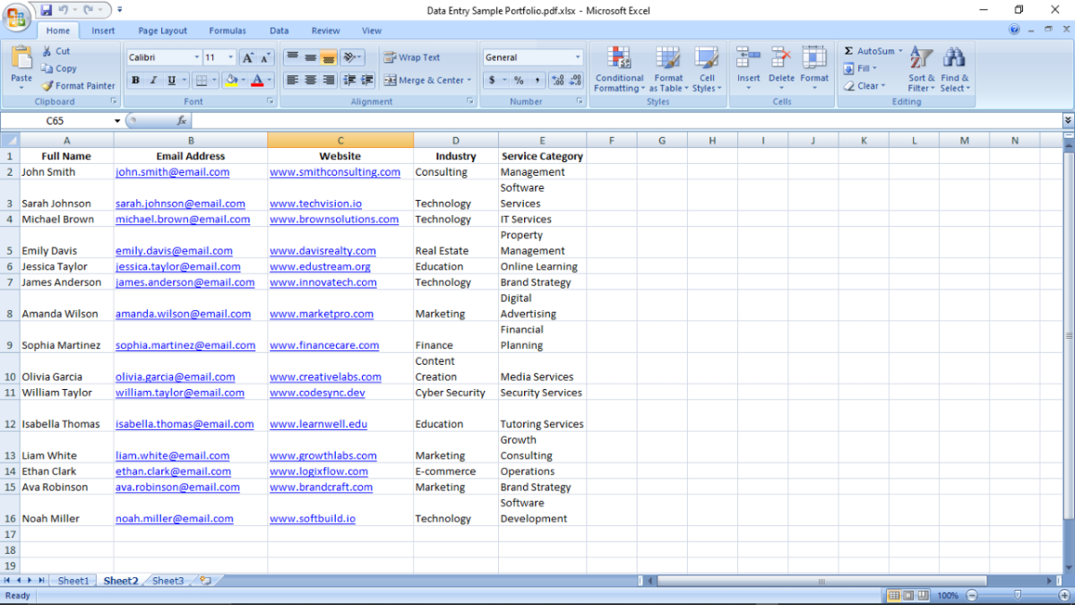The image size is (1075, 605).
Task: Click the AutoSum sigma icon
Action: point(848,51)
